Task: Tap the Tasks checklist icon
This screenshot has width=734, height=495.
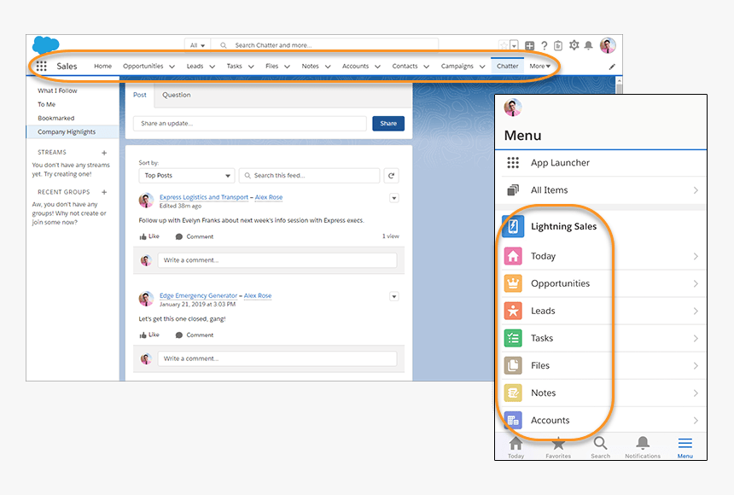Action: (513, 338)
